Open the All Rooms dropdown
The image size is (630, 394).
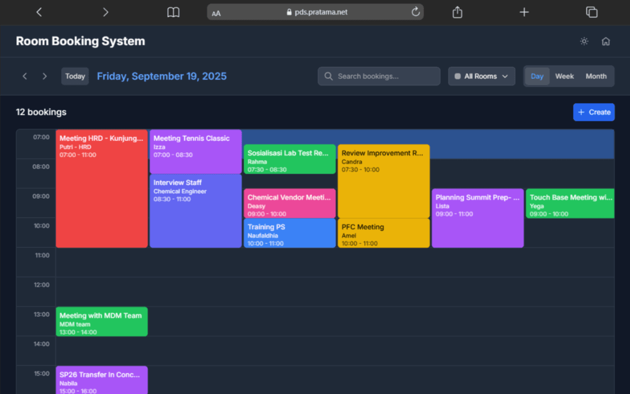click(x=481, y=76)
